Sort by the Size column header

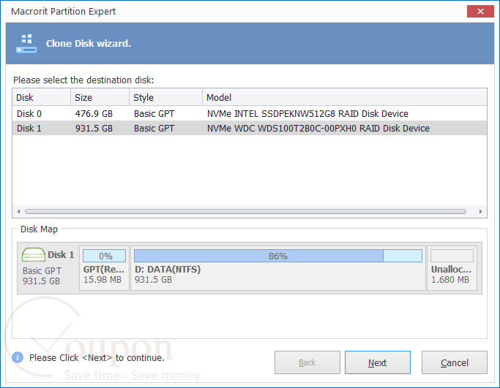pyautogui.click(x=100, y=97)
